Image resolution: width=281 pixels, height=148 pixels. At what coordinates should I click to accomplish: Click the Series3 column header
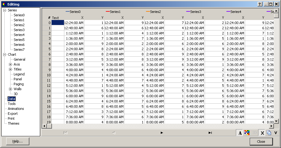click(x=194, y=12)
